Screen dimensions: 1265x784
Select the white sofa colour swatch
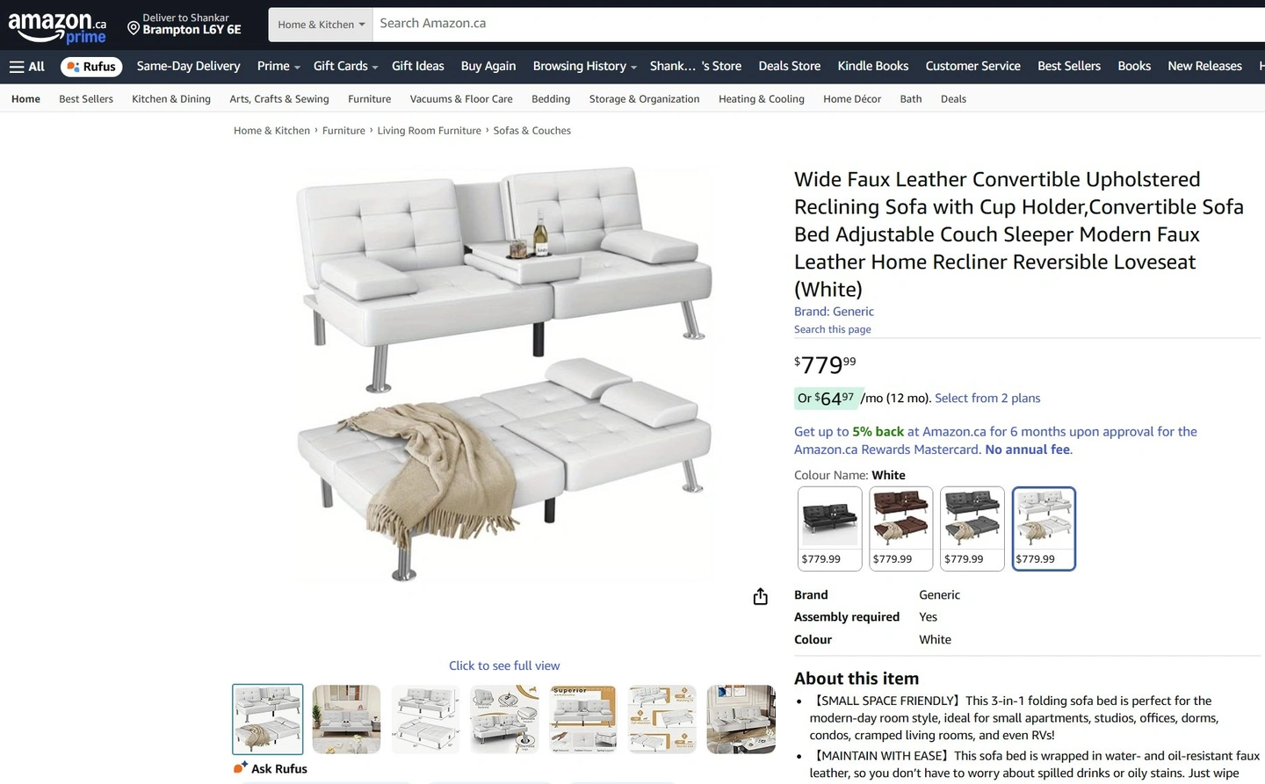1044,529
